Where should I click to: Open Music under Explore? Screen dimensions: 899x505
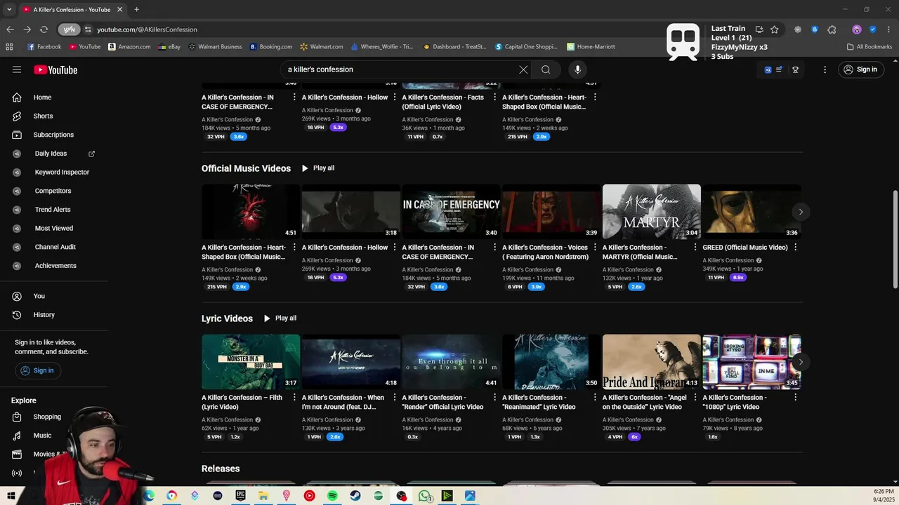pos(42,436)
